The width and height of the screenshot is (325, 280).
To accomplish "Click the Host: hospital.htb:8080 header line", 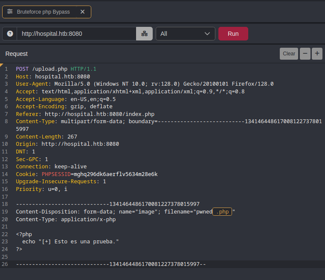I will [x=53, y=77].
